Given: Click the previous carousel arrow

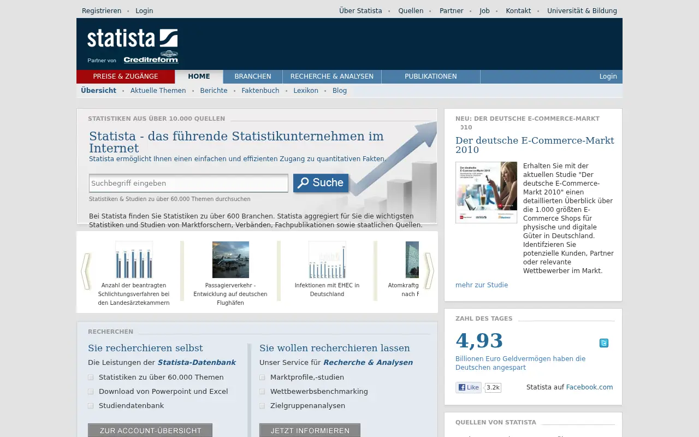Looking at the screenshot, I should pyautogui.click(x=85, y=271).
